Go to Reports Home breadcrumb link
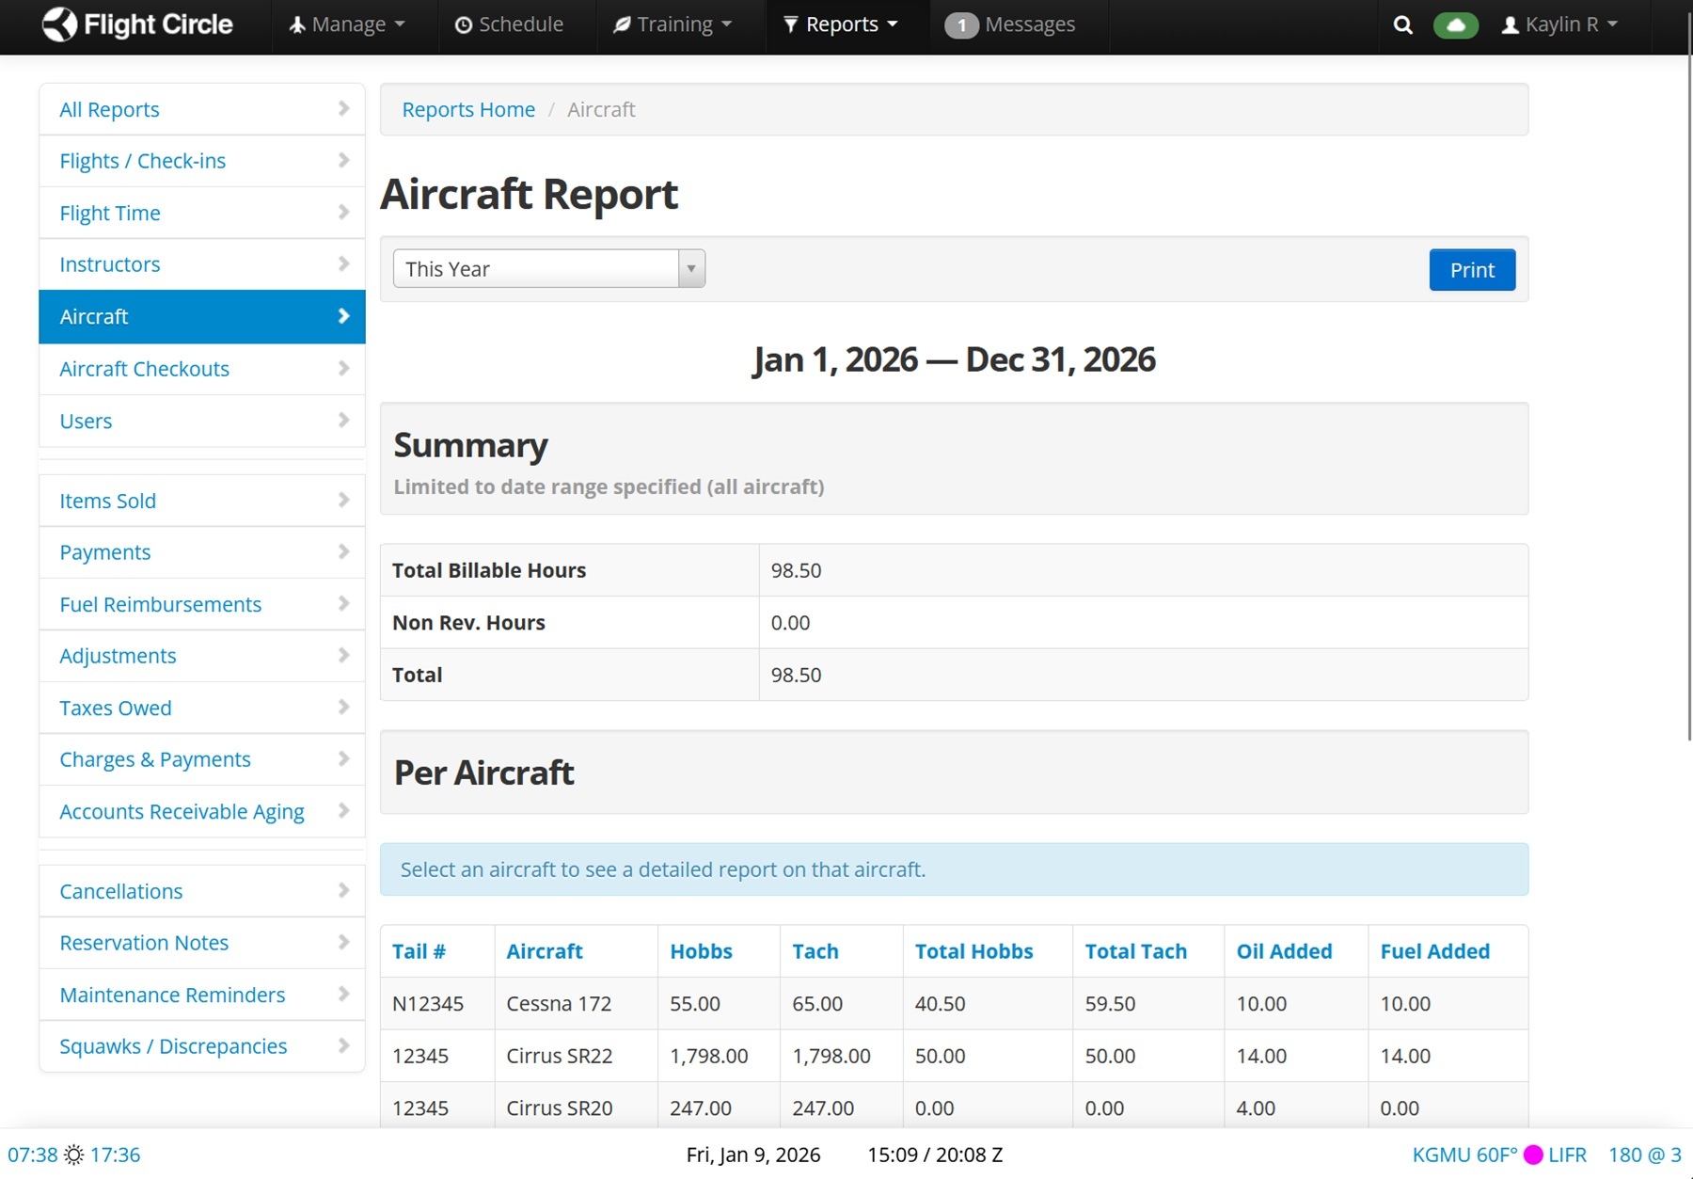 point(468,109)
